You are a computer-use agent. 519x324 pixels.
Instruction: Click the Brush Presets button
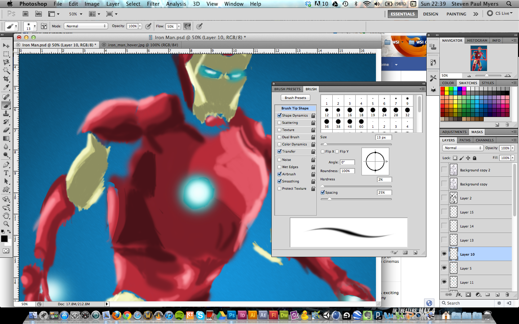295,98
